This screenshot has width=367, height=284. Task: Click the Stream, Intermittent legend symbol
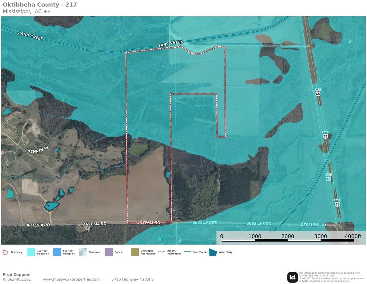[x=161, y=252]
